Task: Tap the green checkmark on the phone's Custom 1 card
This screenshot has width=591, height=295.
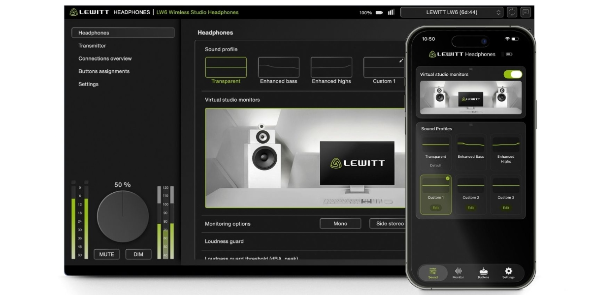Action: (x=447, y=178)
